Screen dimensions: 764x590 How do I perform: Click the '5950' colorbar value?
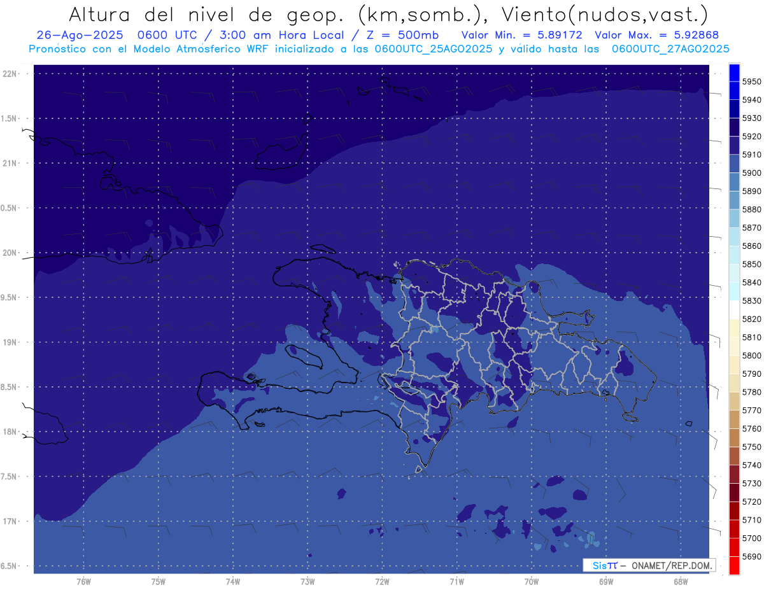pos(751,81)
